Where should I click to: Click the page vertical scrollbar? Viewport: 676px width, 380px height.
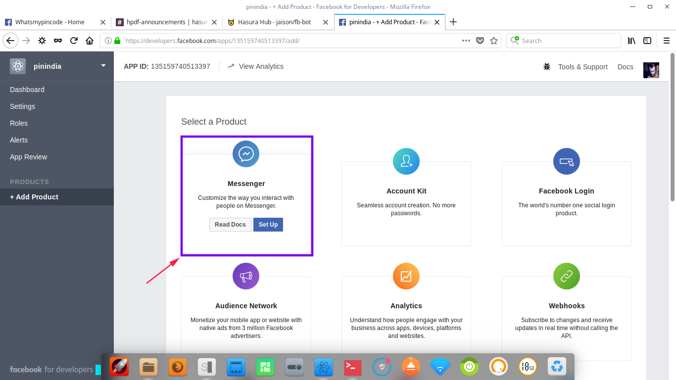point(673,128)
